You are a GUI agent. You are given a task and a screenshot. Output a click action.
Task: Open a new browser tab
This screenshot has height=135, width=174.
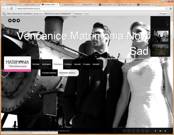[x=158, y=5]
